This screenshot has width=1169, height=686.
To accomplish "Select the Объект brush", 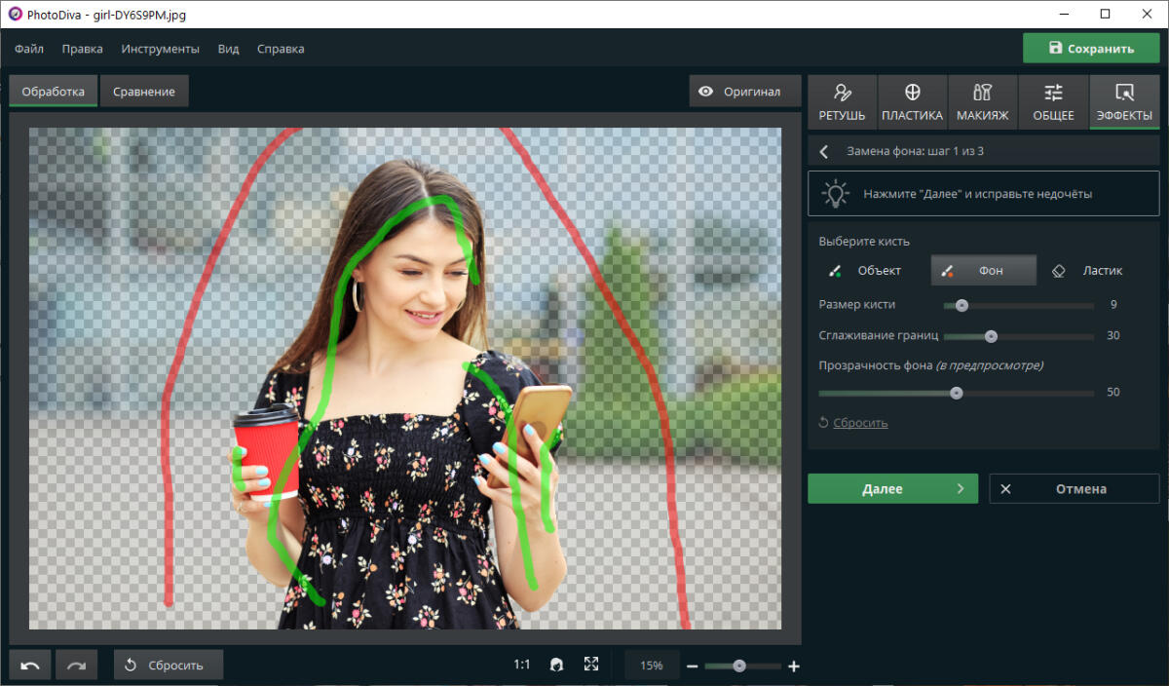I will [x=865, y=271].
